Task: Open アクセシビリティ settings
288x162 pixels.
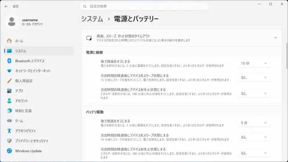Action: (39, 131)
